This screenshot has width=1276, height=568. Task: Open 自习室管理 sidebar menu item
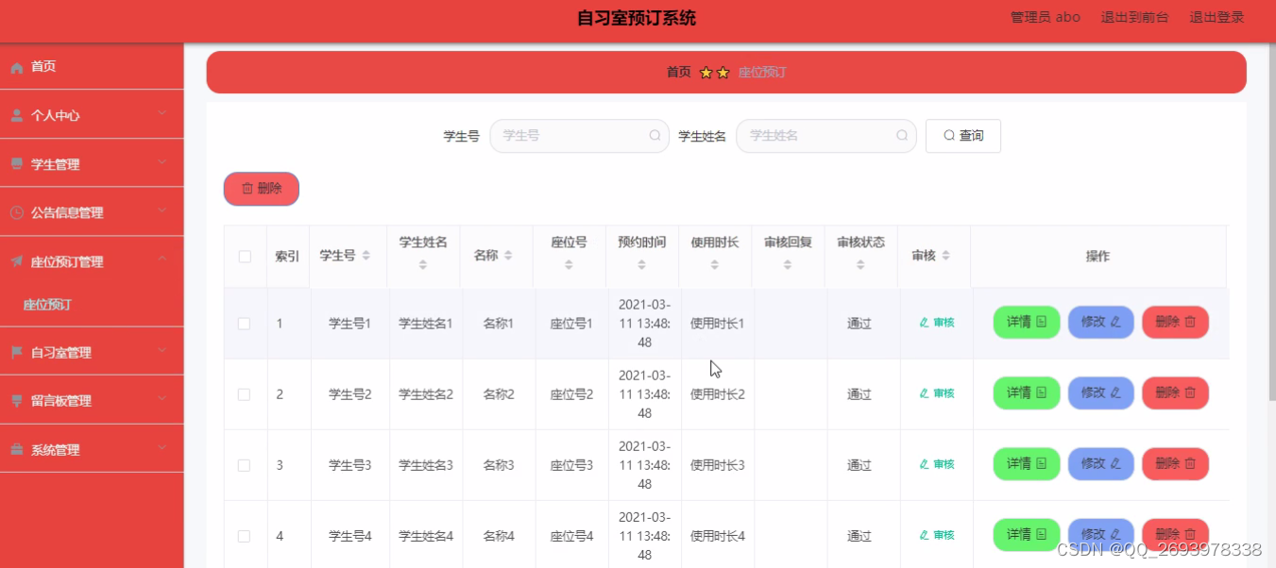click(92, 353)
